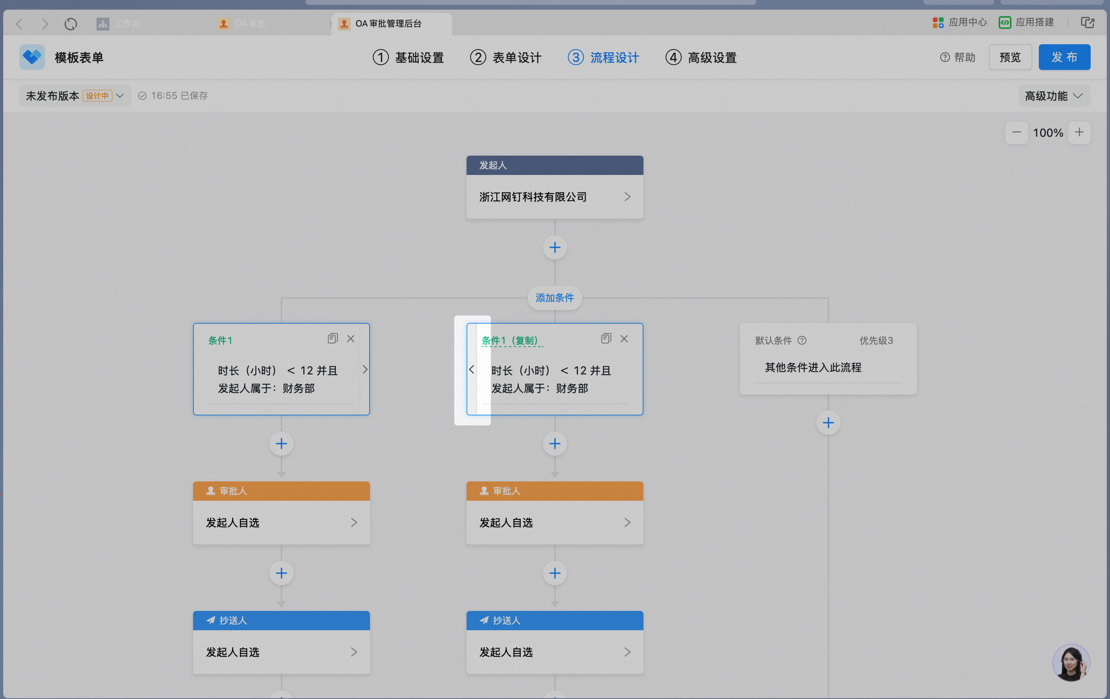Click the 添加条件 button
The width and height of the screenshot is (1110, 699).
click(x=555, y=298)
